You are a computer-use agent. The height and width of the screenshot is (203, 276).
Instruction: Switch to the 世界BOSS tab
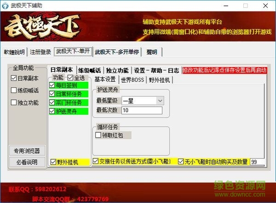[x=132, y=80]
